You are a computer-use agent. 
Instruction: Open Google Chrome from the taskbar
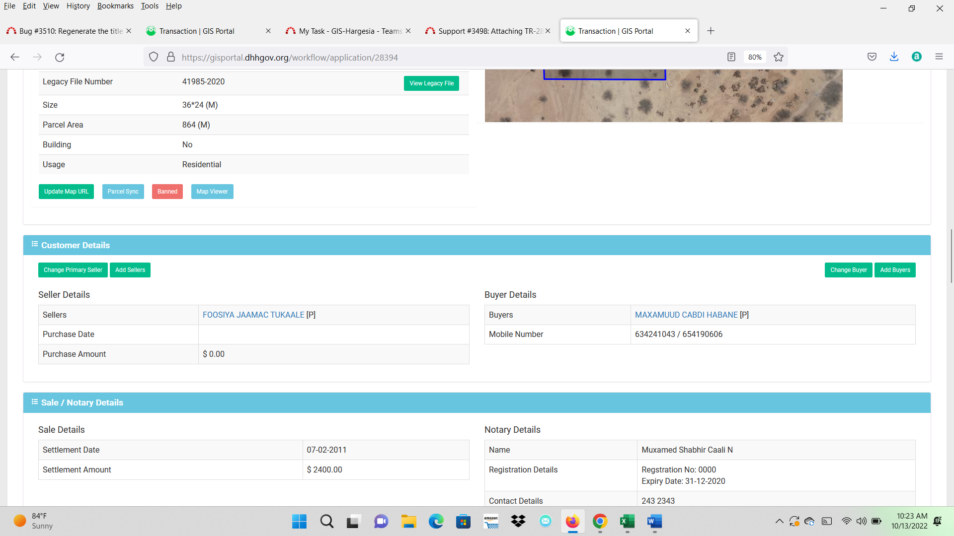click(600, 521)
